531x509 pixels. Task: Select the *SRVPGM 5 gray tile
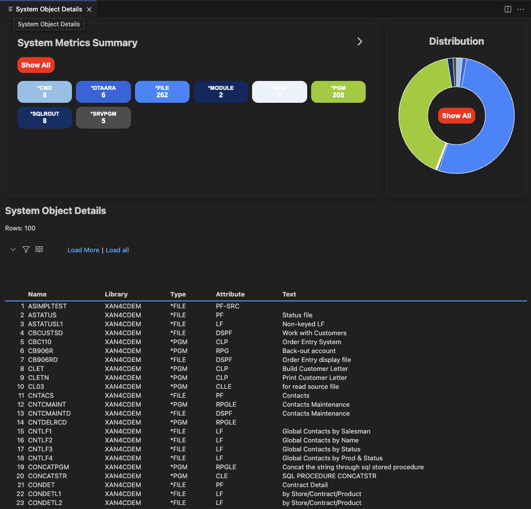pyautogui.click(x=103, y=118)
